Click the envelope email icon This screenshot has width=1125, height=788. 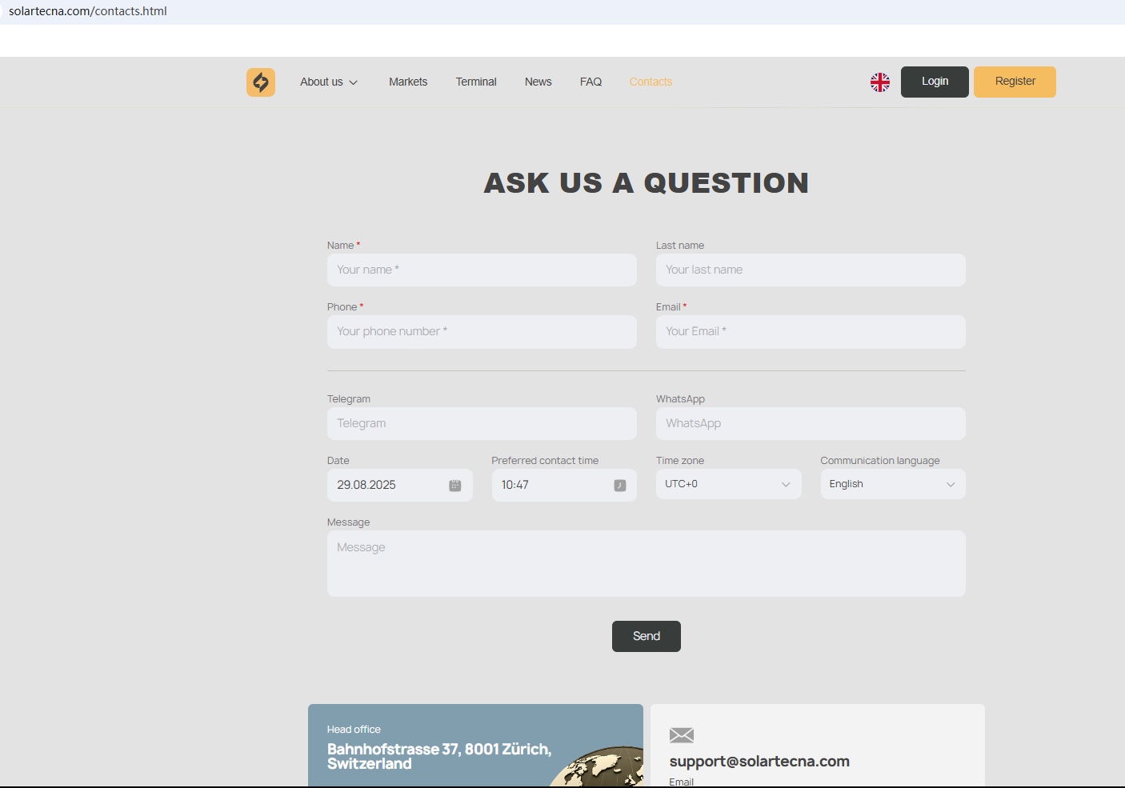[681, 735]
